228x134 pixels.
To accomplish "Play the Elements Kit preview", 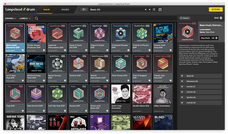I will click(182, 81).
